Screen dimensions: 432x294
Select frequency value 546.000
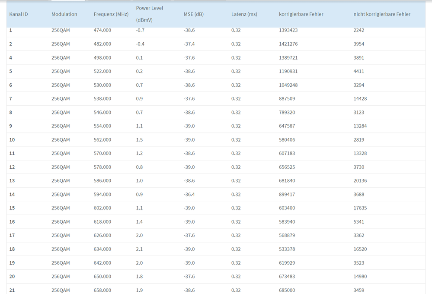click(x=102, y=112)
